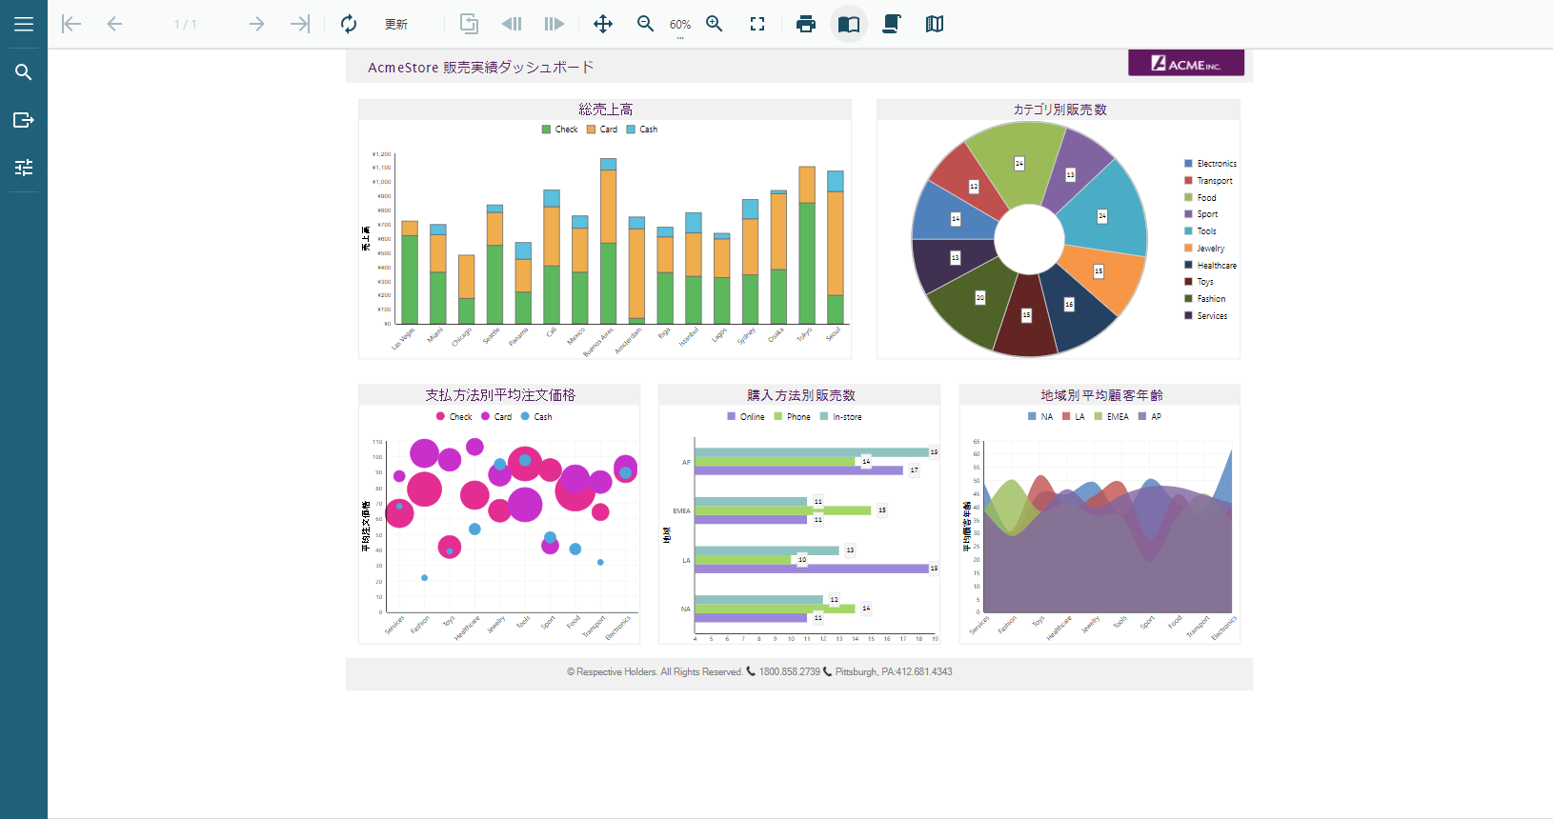Click Tools in pie chart legend
Screen dimensions: 1553x819
(1206, 231)
